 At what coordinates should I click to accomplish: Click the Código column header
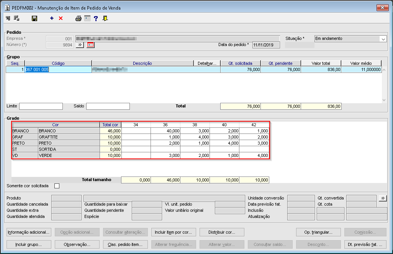(x=58, y=63)
